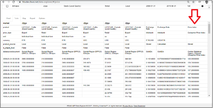Tick the checkbox for the Ethiopia Jijiga row
213x108 pixels.
click(x=7, y=6)
